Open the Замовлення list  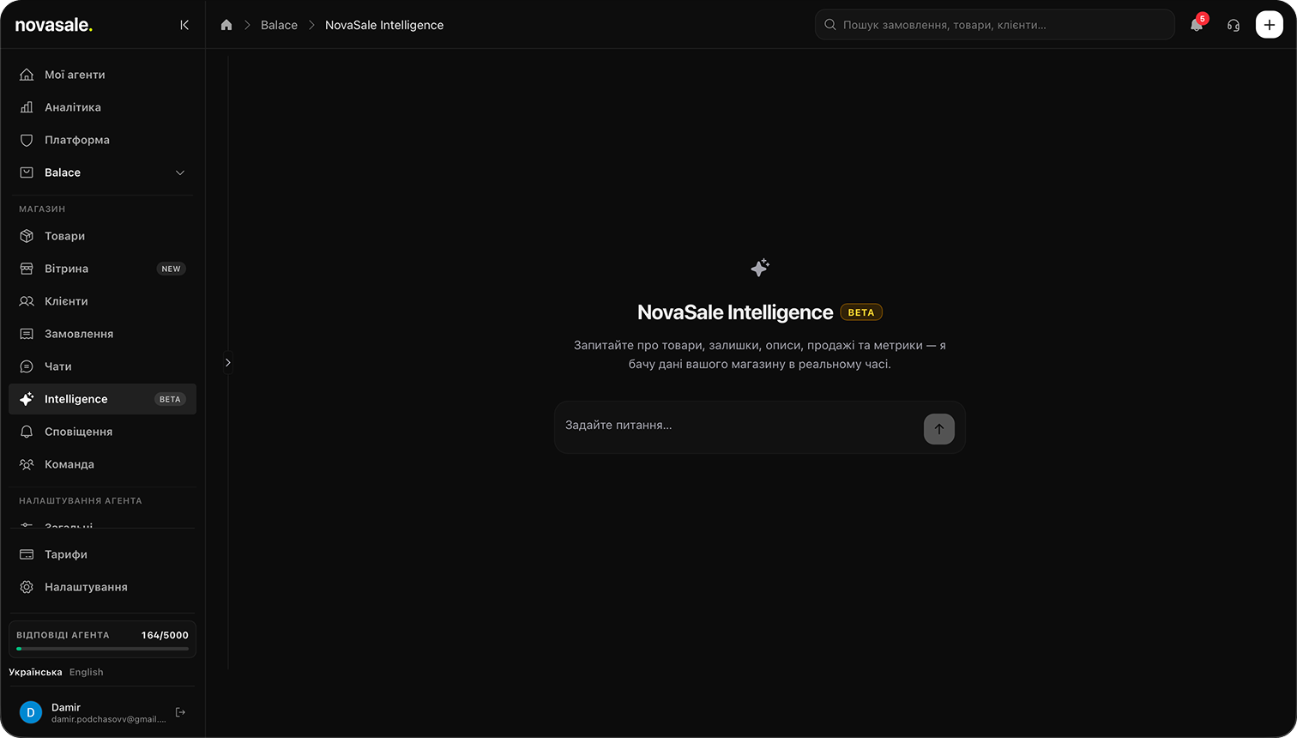102,334
